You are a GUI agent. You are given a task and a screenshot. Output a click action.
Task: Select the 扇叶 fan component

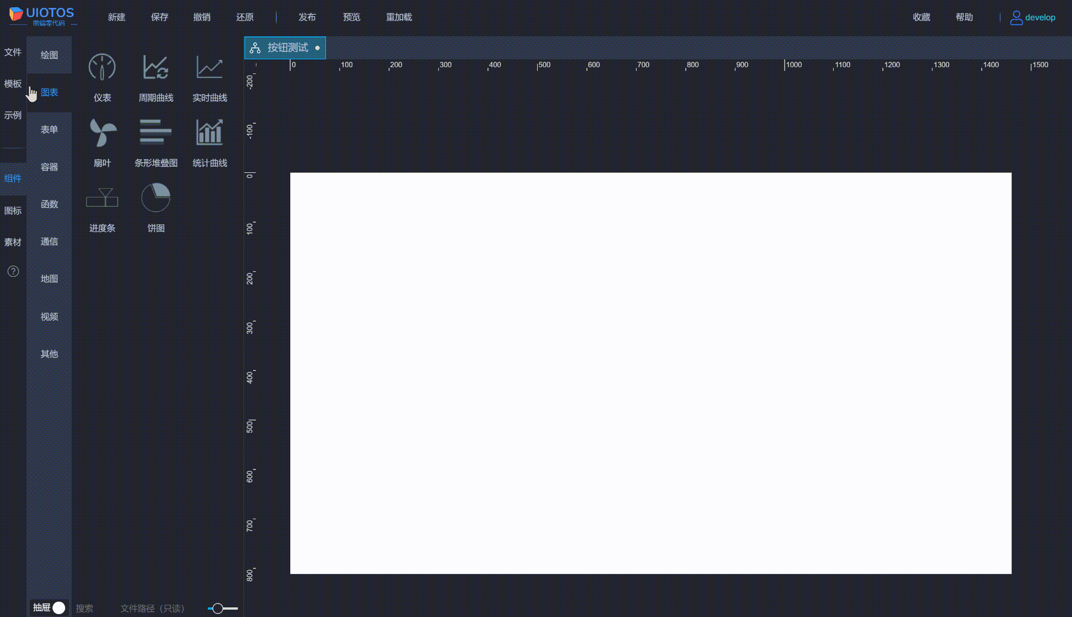[102, 143]
